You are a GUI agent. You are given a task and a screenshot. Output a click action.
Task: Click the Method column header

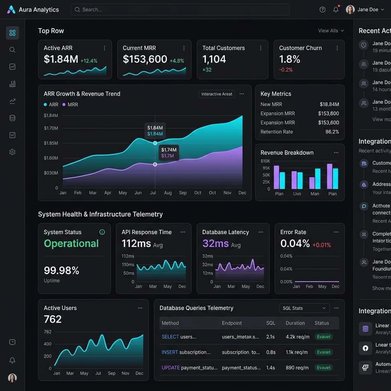[170, 323]
